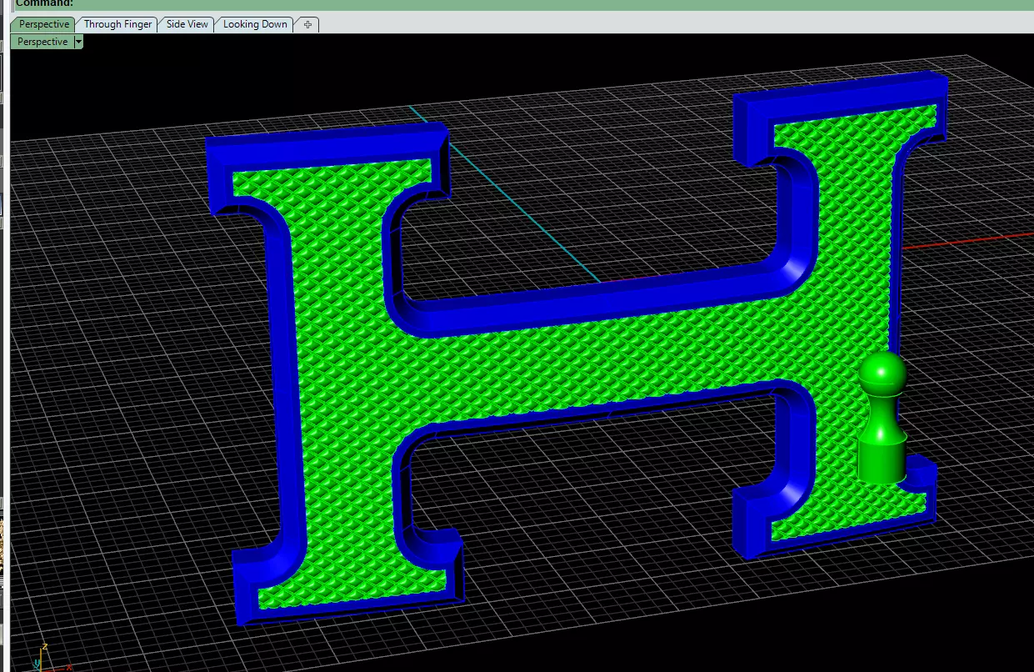Open the Through Finger viewport tab
The height and width of the screenshot is (672, 1034).
[x=117, y=24]
